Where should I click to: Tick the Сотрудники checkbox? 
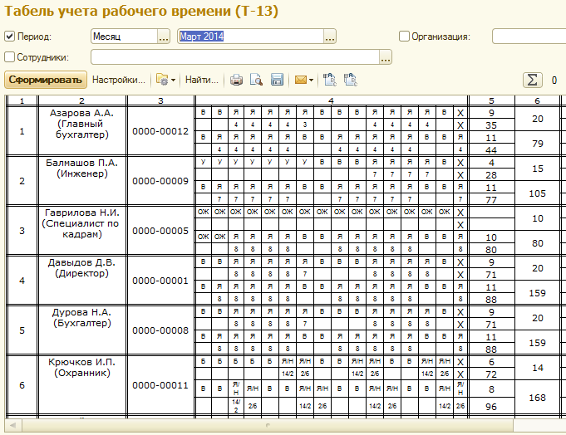(10, 57)
